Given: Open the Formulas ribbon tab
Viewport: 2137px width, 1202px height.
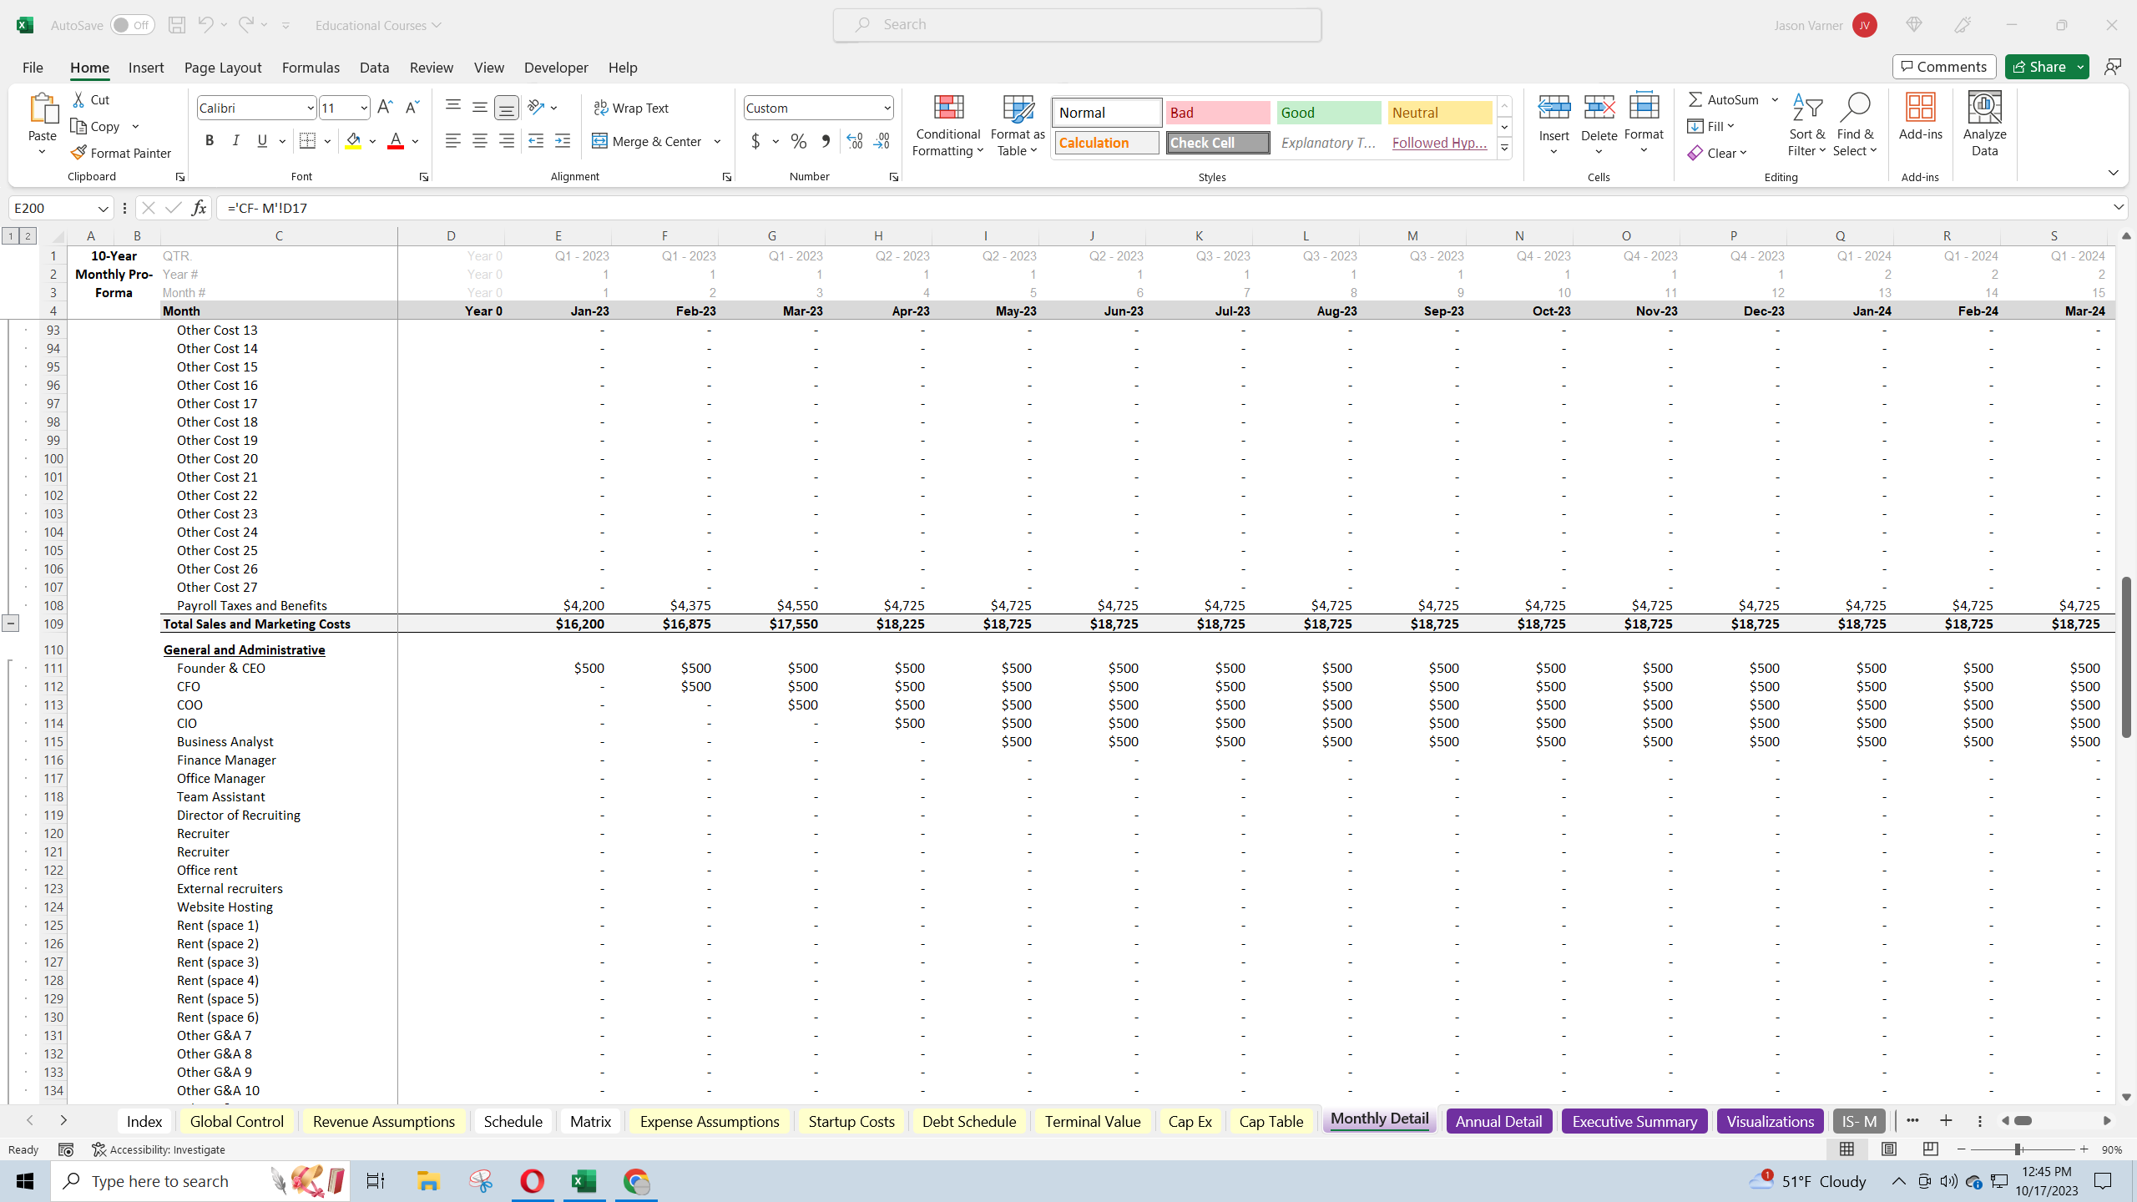Looking at the screenshot, I should 311,68.
